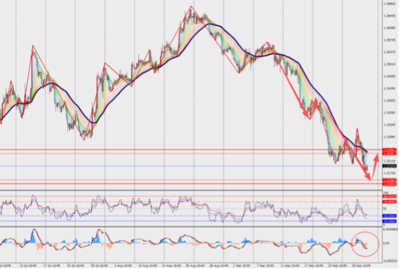
Task: Click the 13 Jul 16:00 date label
Action: tap(28, 266)
